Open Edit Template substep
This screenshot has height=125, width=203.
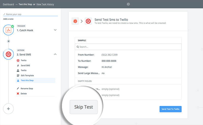pos(27,76)
